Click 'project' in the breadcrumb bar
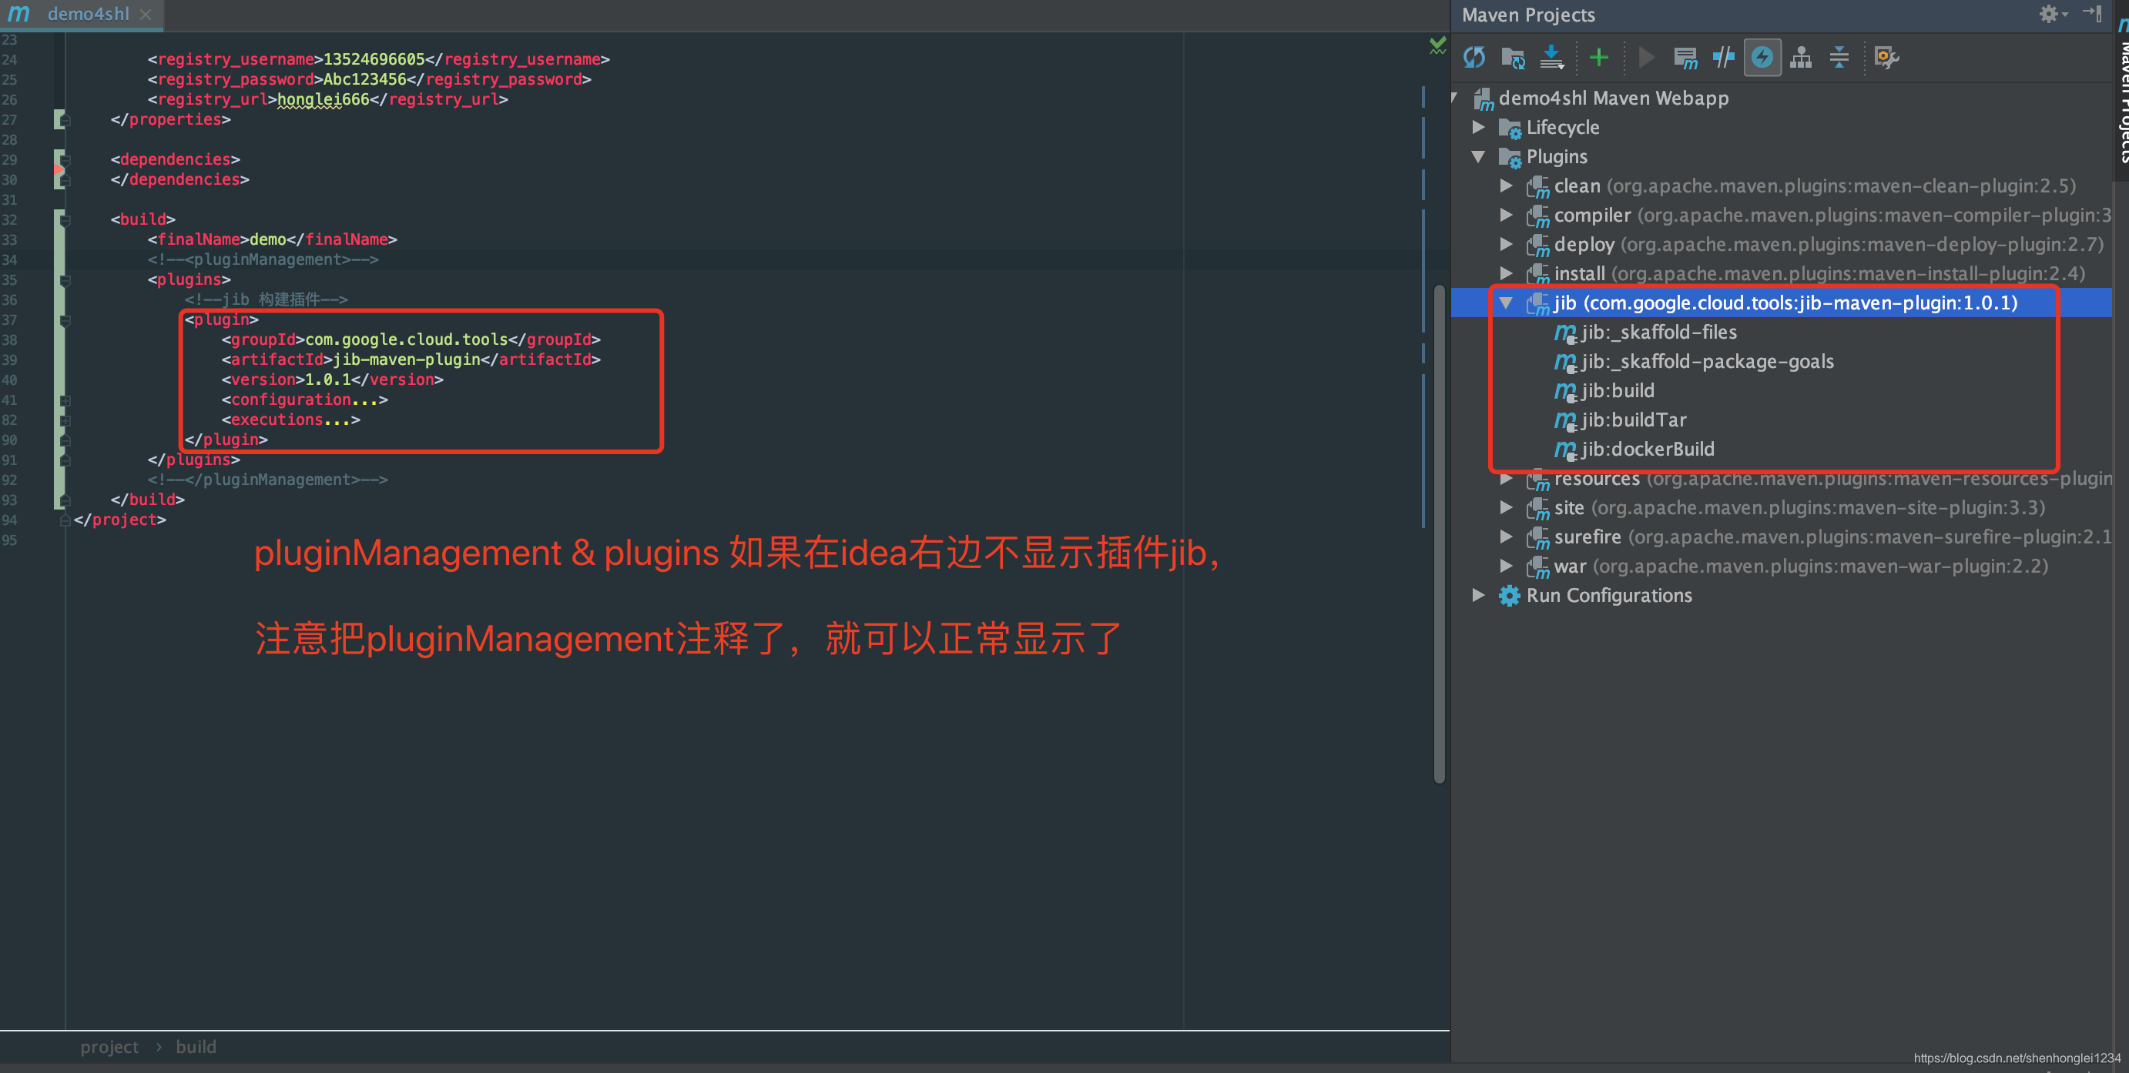 tap(109, 1047)
